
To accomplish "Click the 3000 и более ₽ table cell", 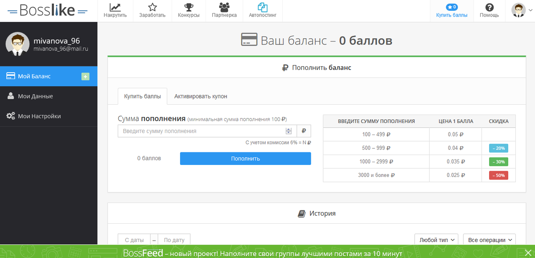I will [376, 175].
